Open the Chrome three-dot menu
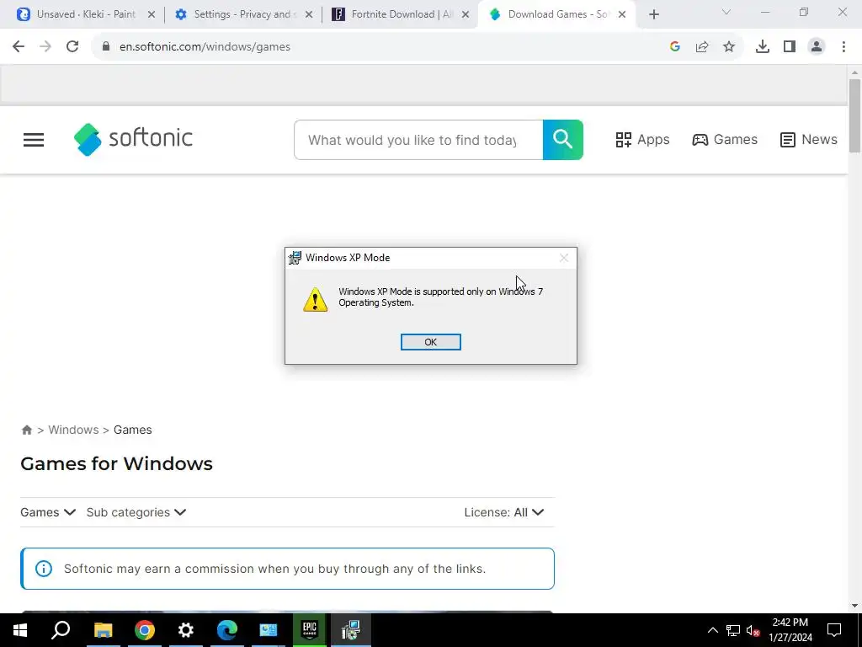862x647 pixels. click(843, 47)
